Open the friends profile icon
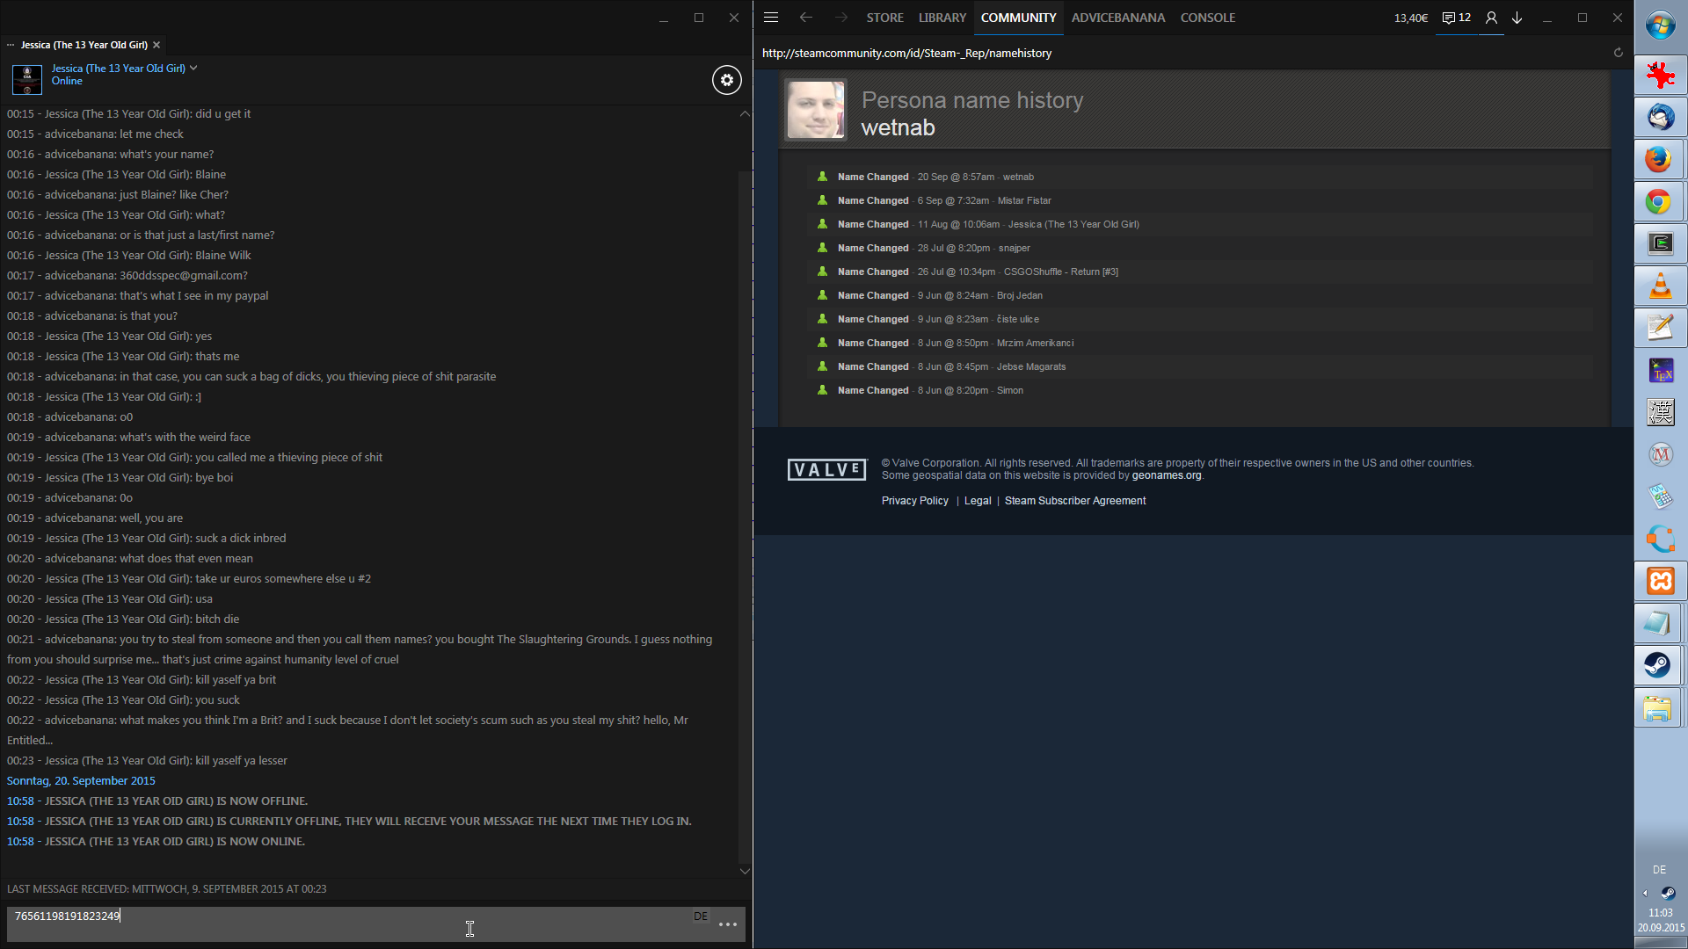 1491,18
